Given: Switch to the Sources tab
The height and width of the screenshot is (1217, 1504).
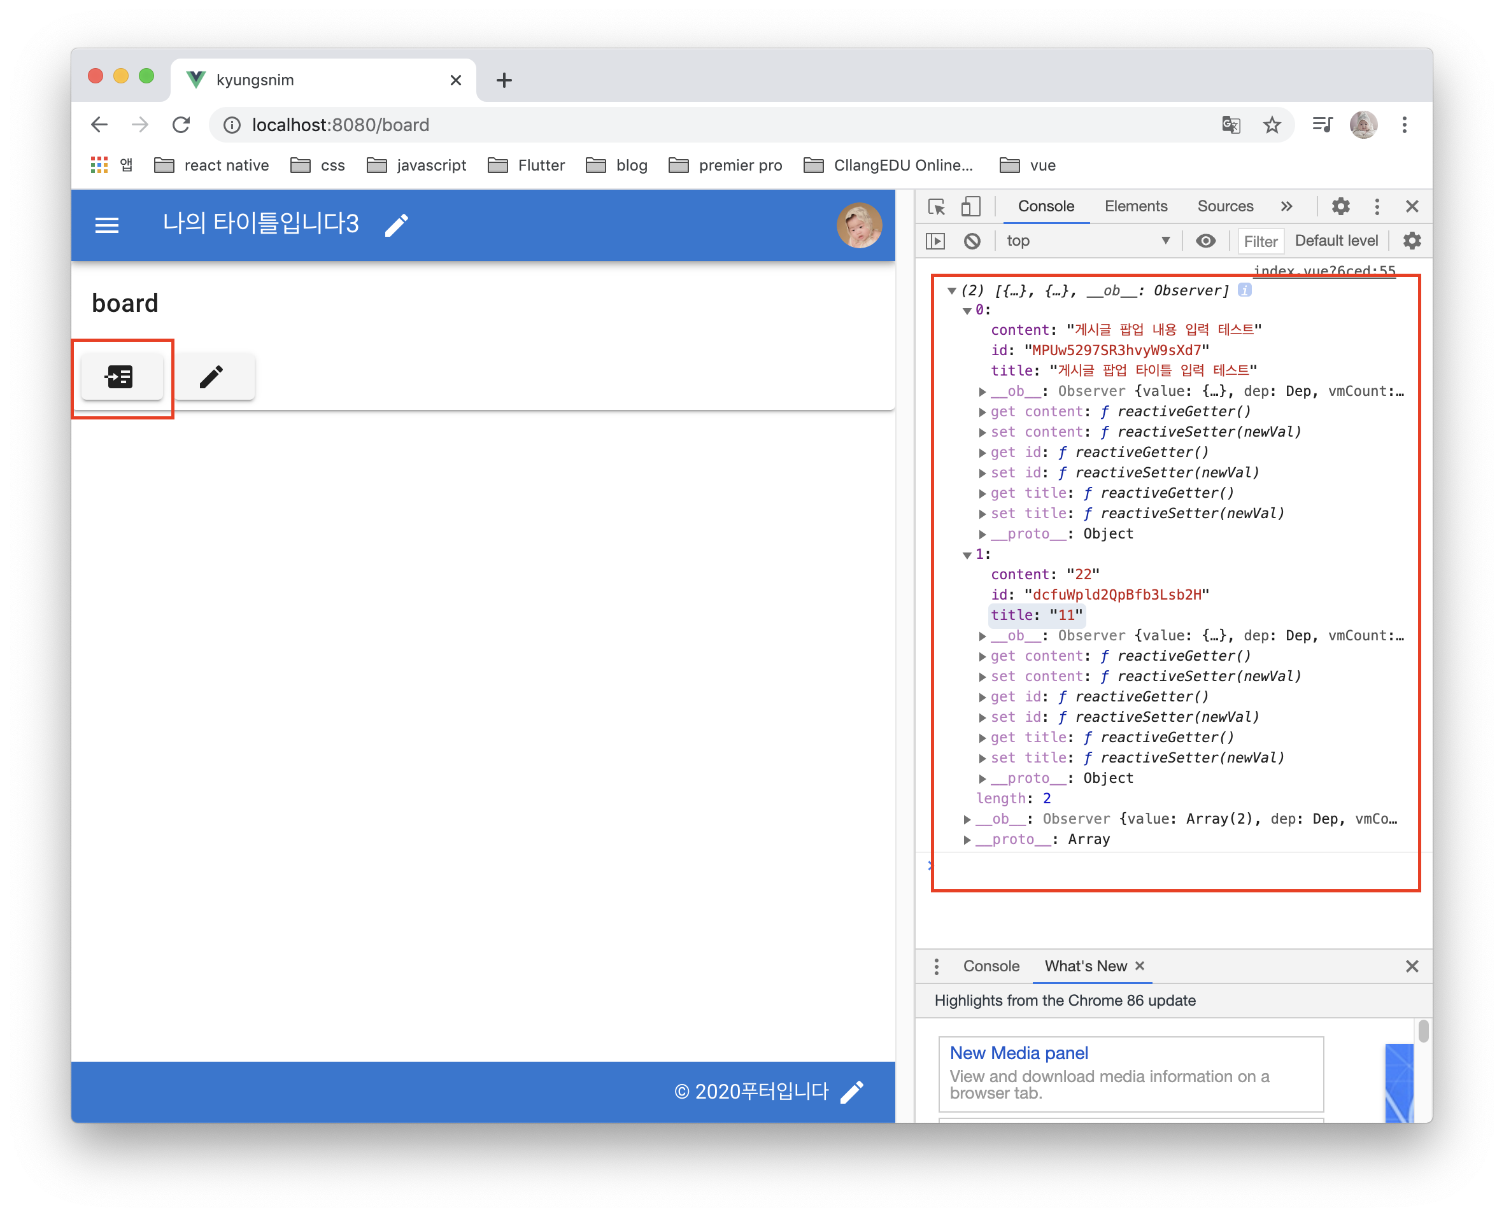Looking at the screenshot, I should pyautogui.click(x=1224, y=207).
